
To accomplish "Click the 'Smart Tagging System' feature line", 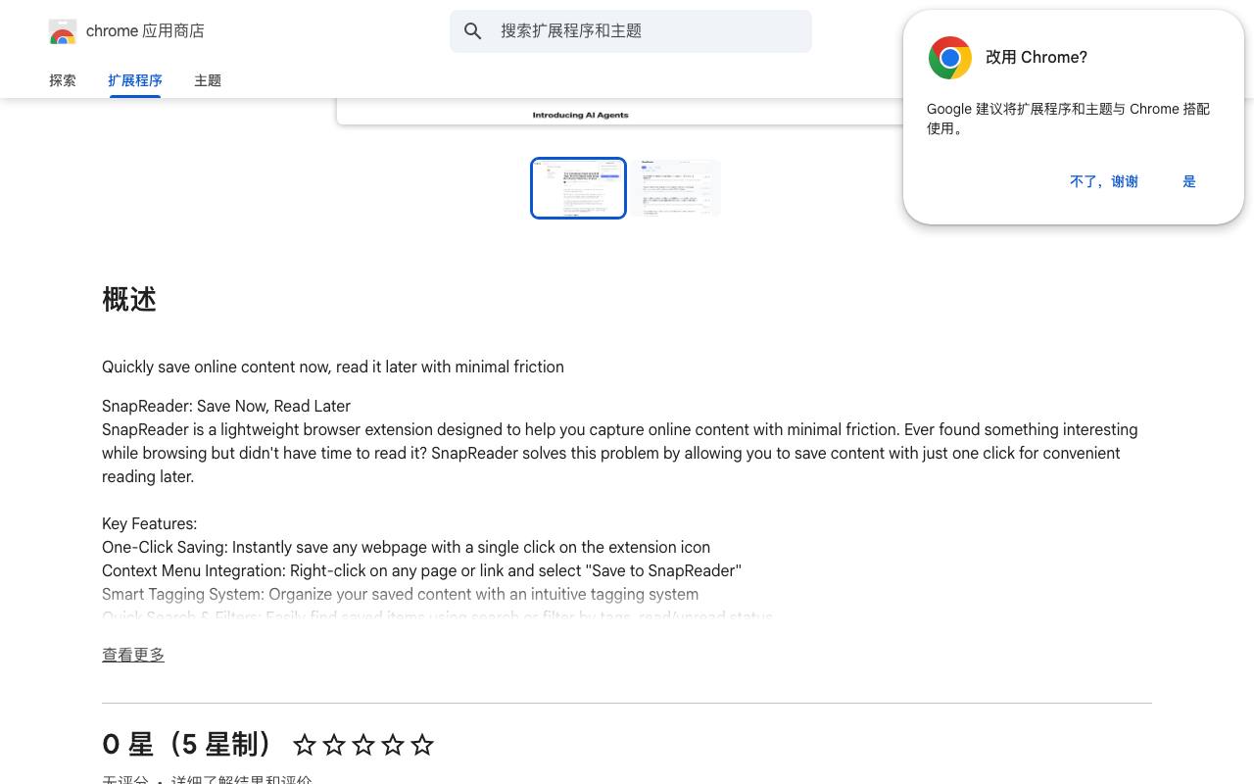I will (x=400, y=594).
